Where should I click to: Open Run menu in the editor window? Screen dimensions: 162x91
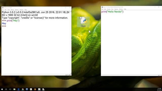click(112, 9)
